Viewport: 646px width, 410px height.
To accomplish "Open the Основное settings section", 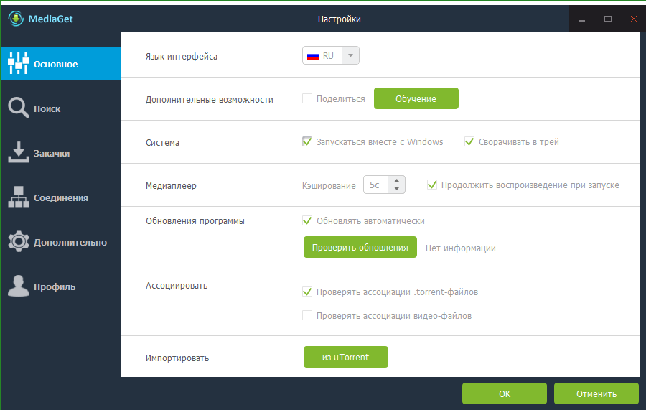I will [60, 63].
